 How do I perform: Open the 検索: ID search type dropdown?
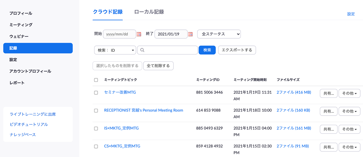click(115, 50)
